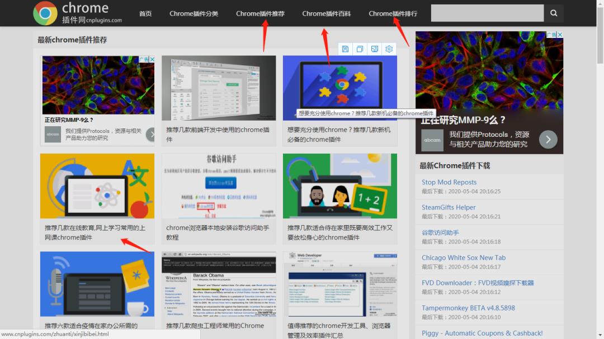Image resolution: width=604 pixels, height=339 pixels.
Task: Open Tampermonkey BETA v4.8.5898 link
Action: 468,308
